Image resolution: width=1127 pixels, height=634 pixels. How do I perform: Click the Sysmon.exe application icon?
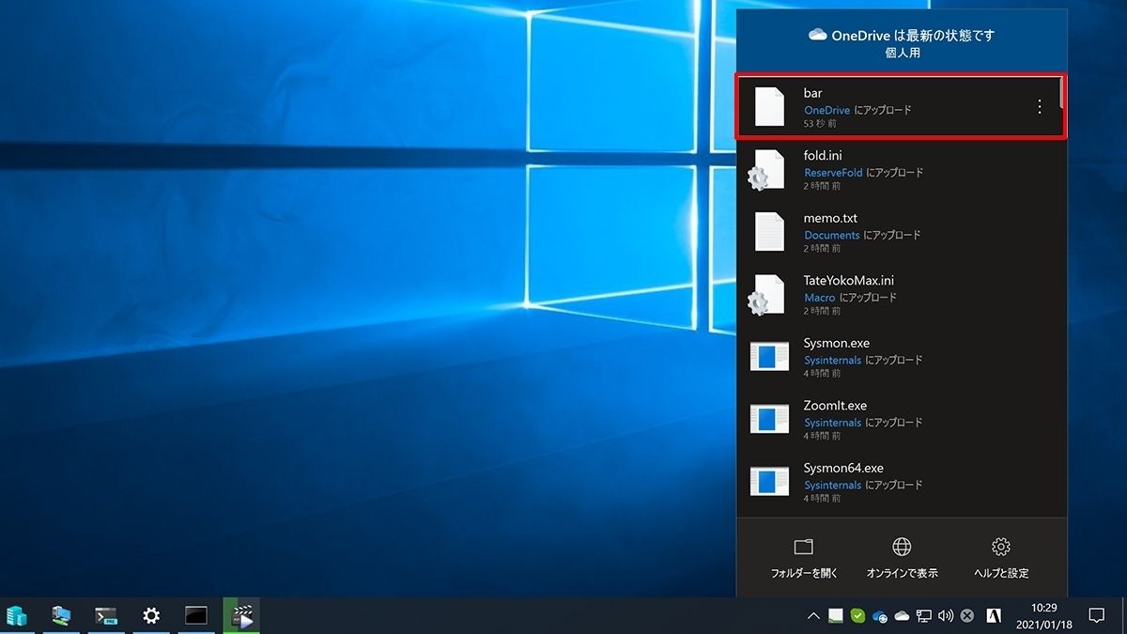(x=769, y=357)
